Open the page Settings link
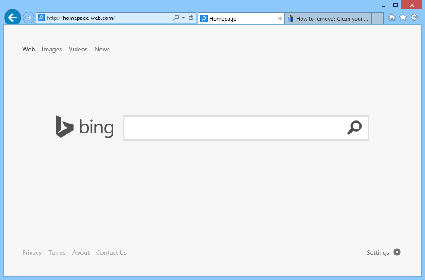 click(x=378, y=252)
